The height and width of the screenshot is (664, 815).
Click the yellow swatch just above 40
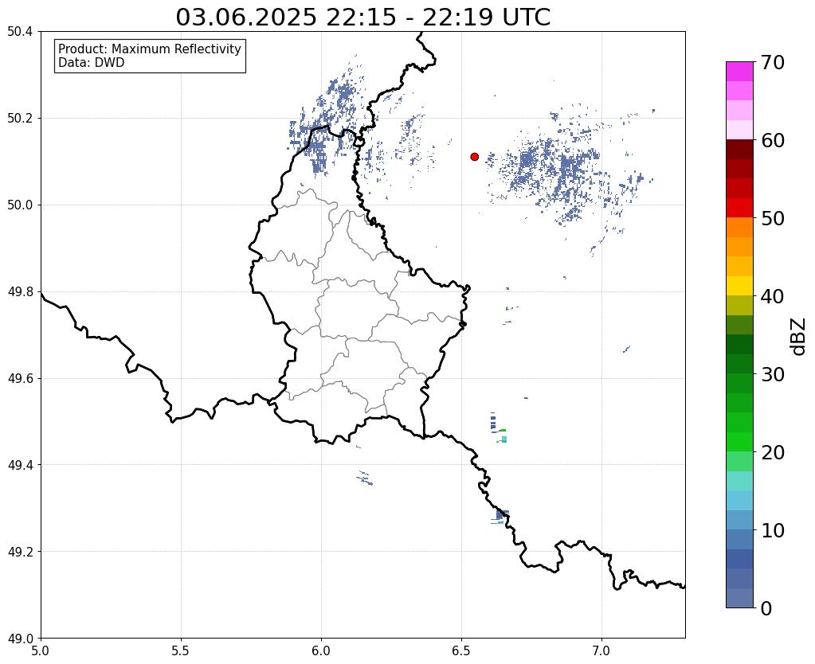pos(739,286)
